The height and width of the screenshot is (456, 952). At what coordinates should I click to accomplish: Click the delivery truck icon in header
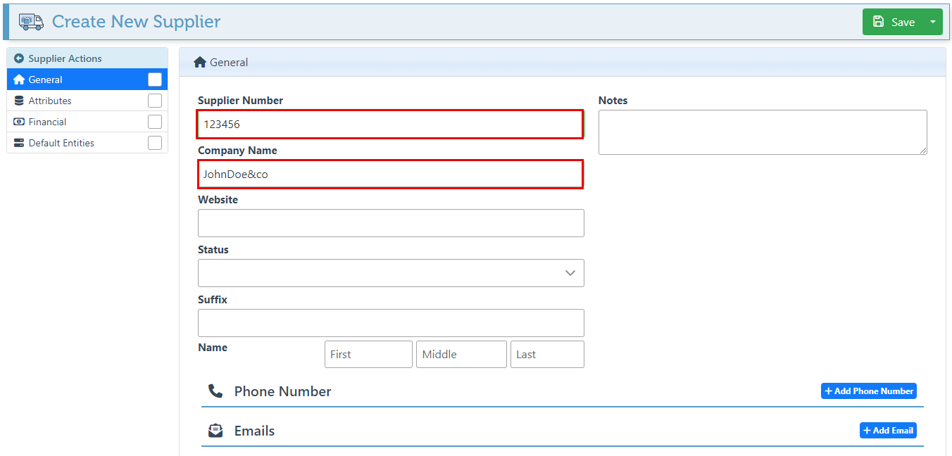(x=31, y=22)
